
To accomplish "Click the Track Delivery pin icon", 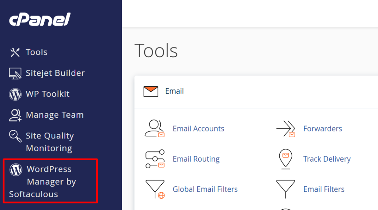I will click(286, 159).
